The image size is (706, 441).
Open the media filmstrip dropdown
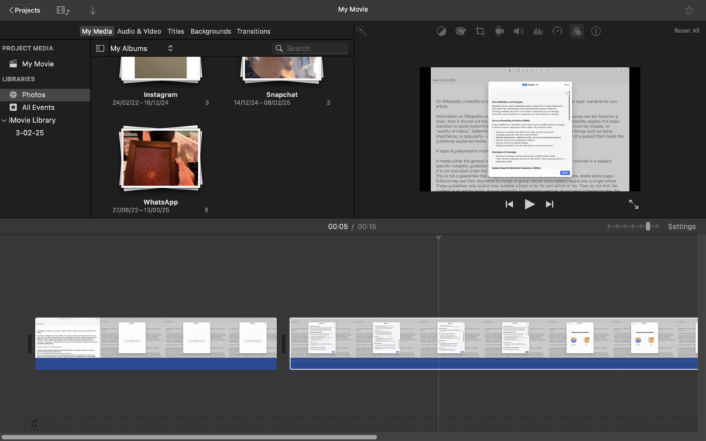pyautogui.click(x=63, y=10)
